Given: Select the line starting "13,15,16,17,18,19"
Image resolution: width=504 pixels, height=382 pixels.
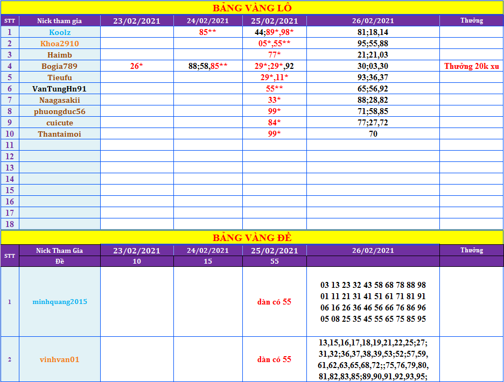Looking at the screenshot, I should point(373,343).
